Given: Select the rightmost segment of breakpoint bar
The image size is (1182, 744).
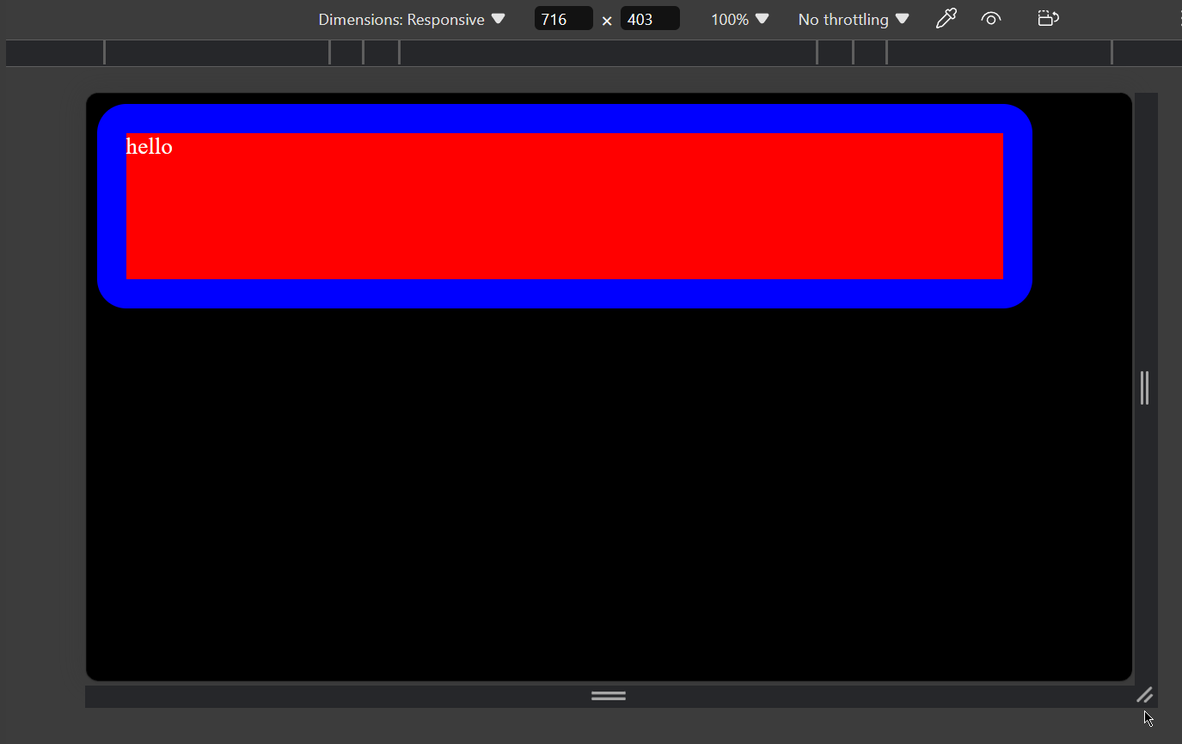Looking at the screenshot, I should tap(1148, 53).
